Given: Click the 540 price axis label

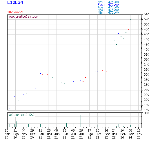Looking at the screenshot, I should pyautogui.click(x=146, y=14).
